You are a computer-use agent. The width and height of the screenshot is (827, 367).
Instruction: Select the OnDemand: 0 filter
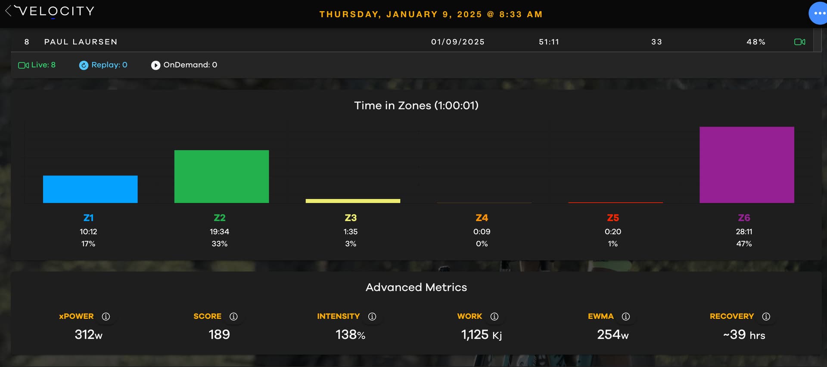coord(184,65)
